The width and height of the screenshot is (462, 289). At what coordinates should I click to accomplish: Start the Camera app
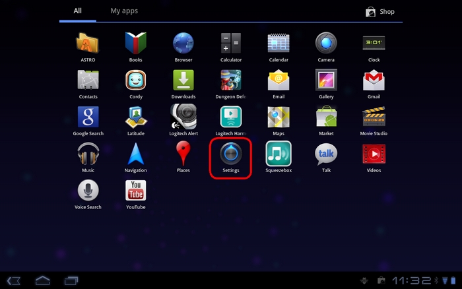(x=326, y=47)
